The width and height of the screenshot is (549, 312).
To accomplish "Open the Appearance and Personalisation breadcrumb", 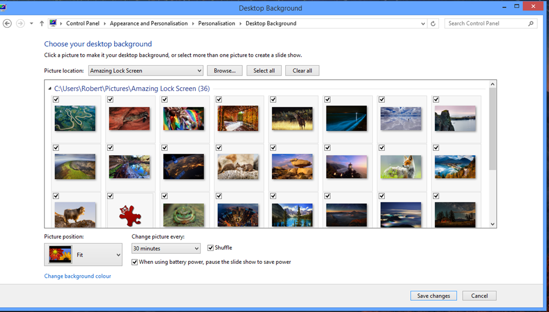I will pos(149,24).
